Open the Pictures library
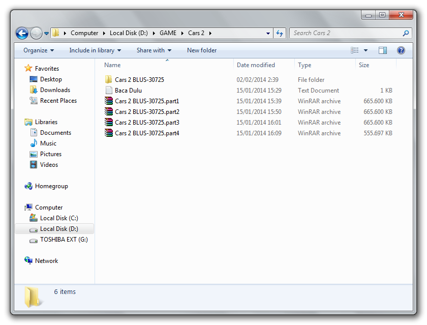 (51, 154)
